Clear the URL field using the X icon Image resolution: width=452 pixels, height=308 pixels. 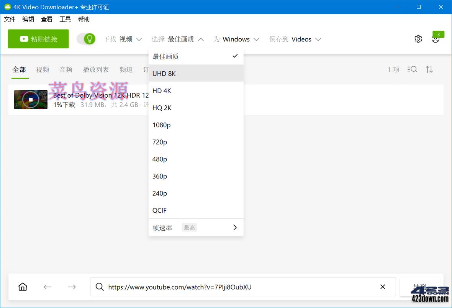(382, 287)
